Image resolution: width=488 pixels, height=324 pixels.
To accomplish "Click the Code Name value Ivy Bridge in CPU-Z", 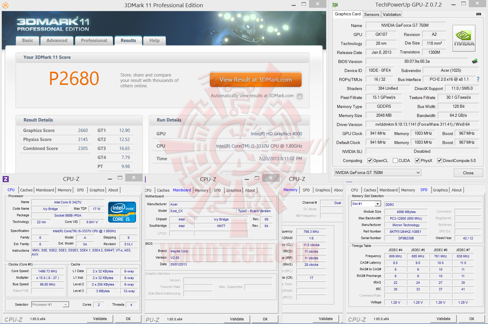I will pyautogui.click(x=50, y=209).
